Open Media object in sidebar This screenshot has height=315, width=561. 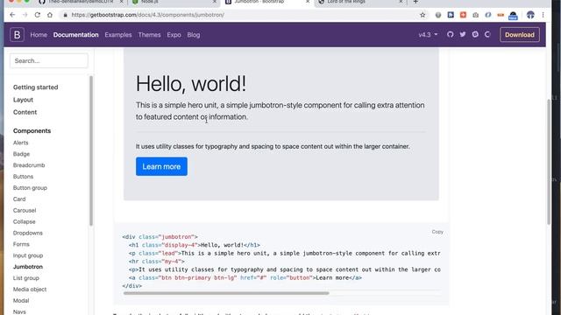30,290
